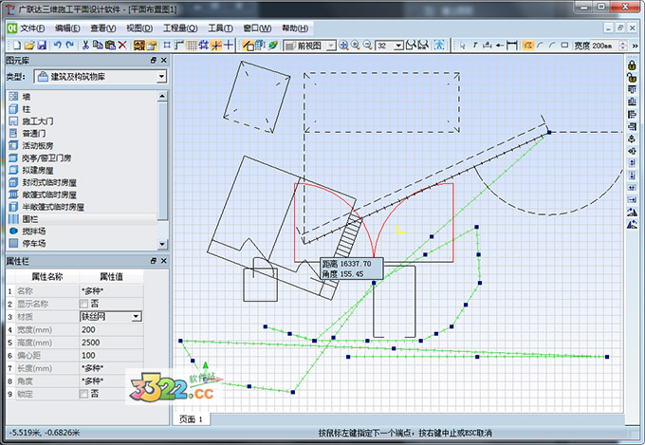
Task: Click the Undo arrow icon
Action: point(57,45)
